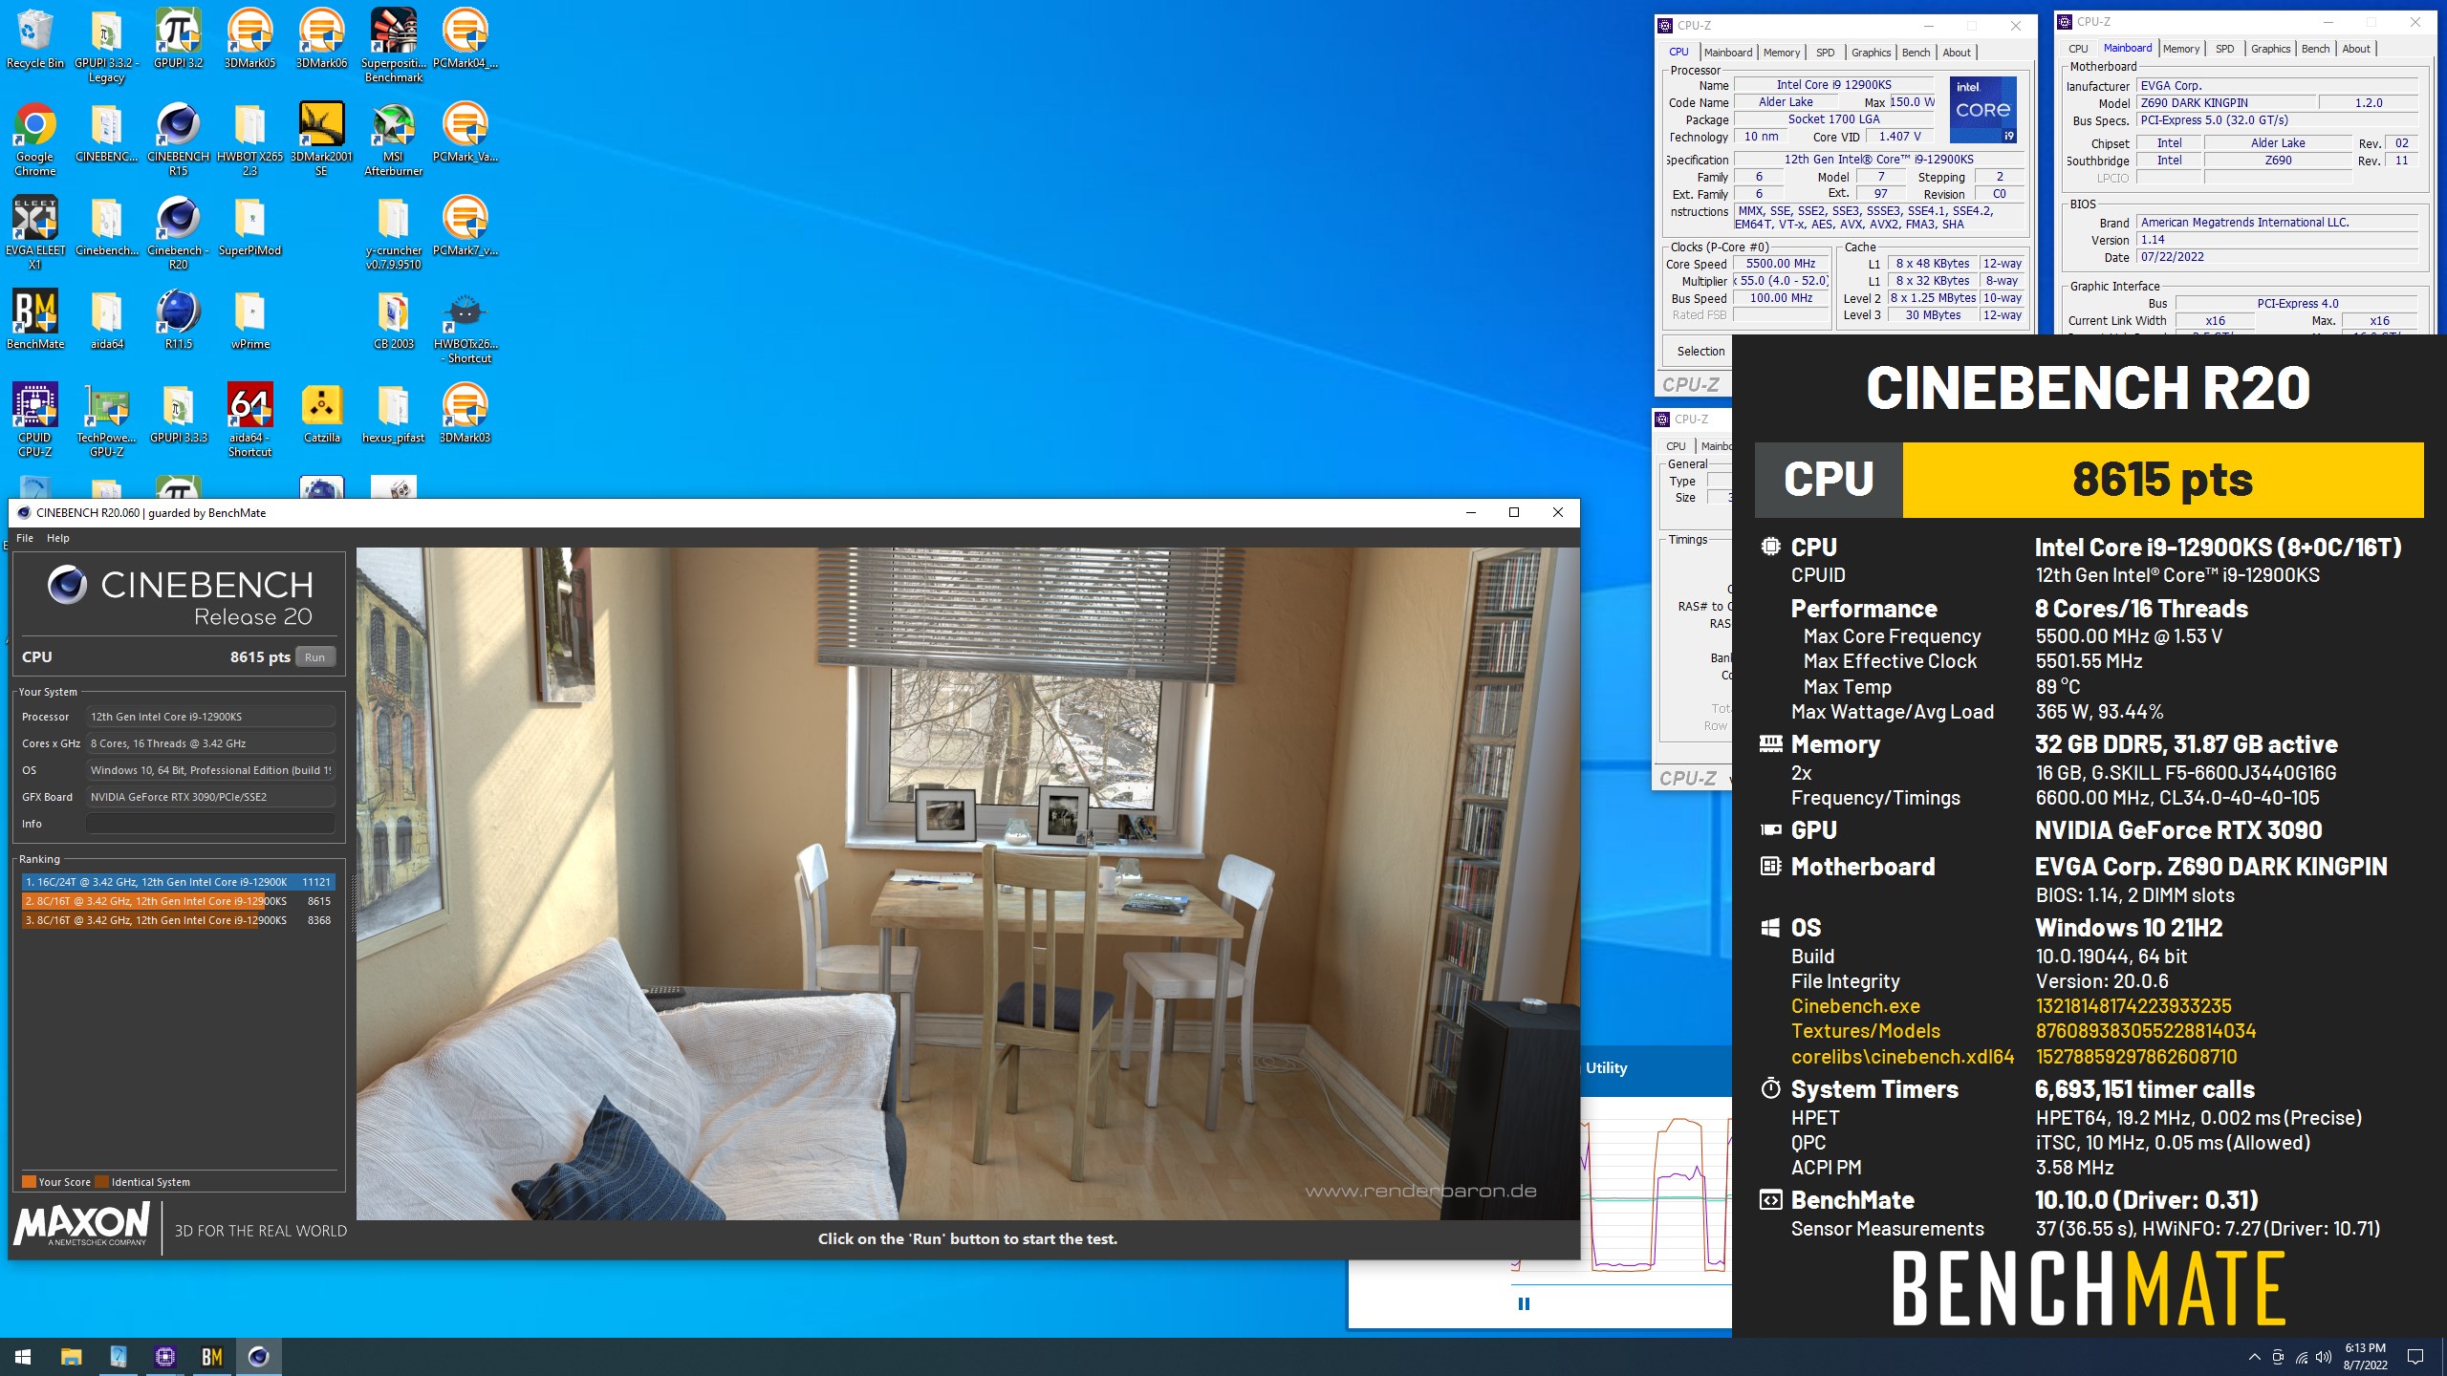This screenshot has height=1376, width=2447.
Task: Open Memory tab in Mainboard CPU-Z window
Action: (x=2180, y=49)
